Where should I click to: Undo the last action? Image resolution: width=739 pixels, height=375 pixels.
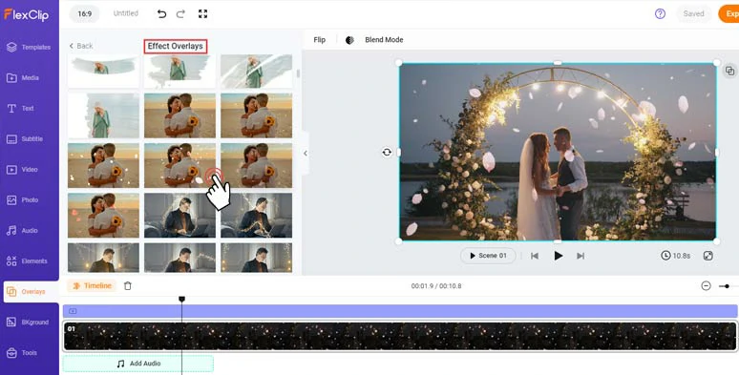(161, 14)
